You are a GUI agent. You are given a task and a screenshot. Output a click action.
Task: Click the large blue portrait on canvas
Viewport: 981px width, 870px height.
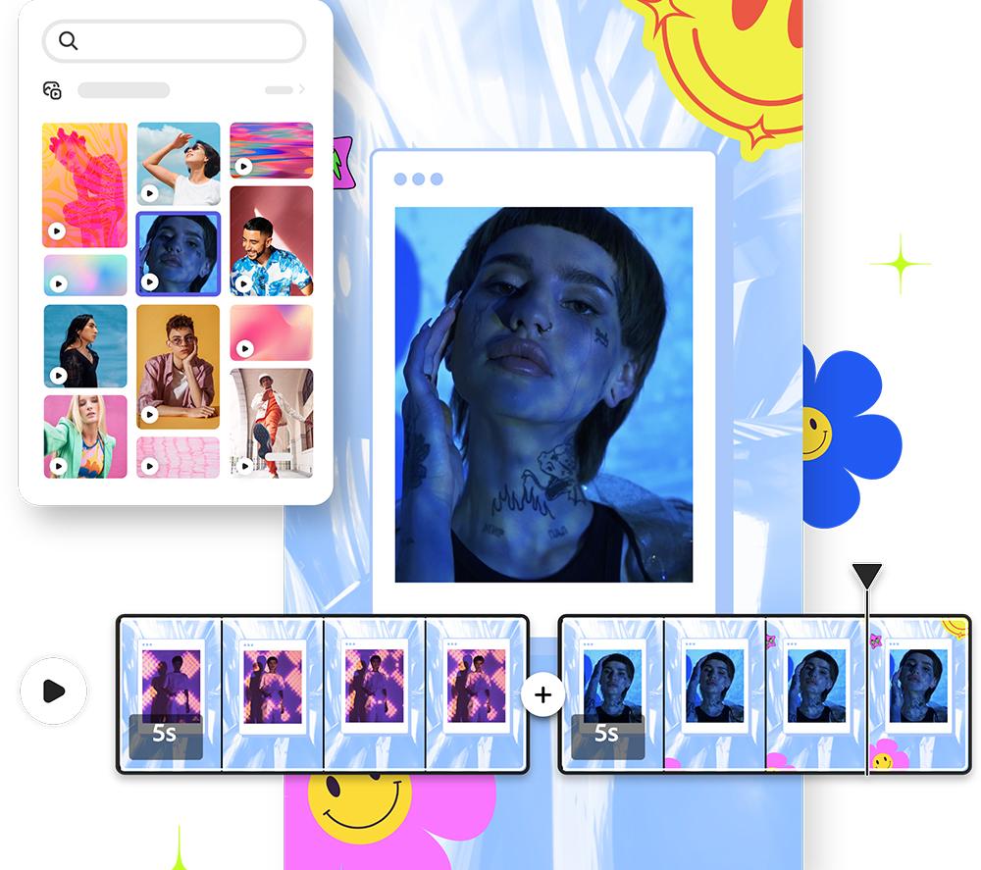pyautogui.click(x=543, y=394)
